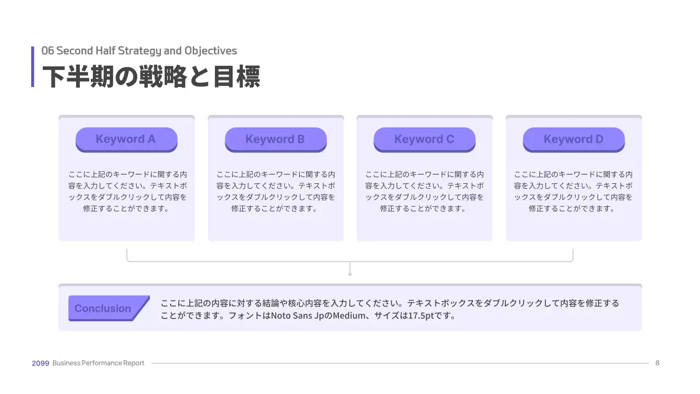
Task: Click the Business Performance Report footer text
Action: pos(98,363)
